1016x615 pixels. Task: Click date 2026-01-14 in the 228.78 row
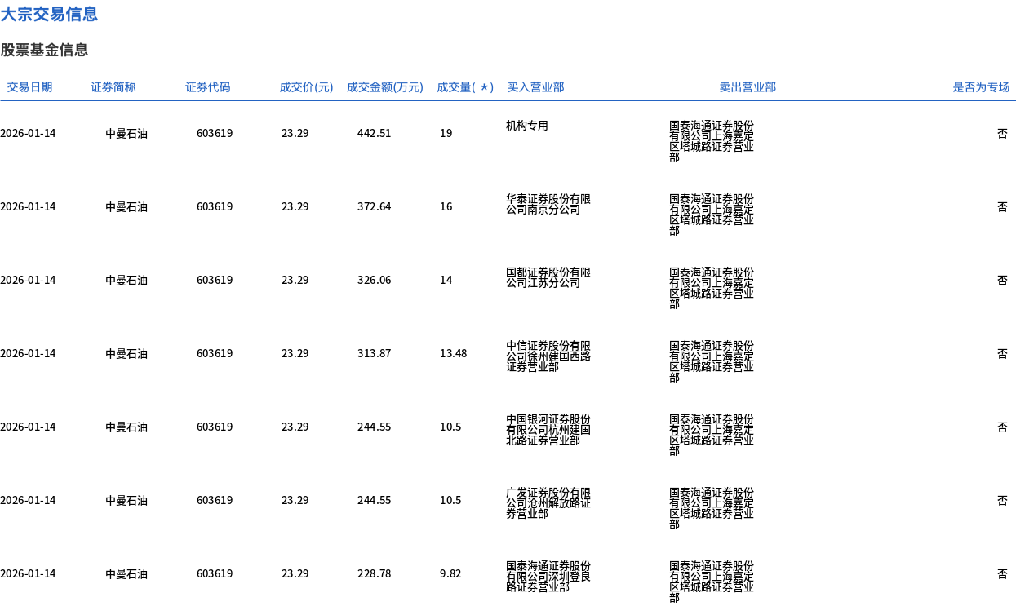pyautogui.click(x=29, y=573)
